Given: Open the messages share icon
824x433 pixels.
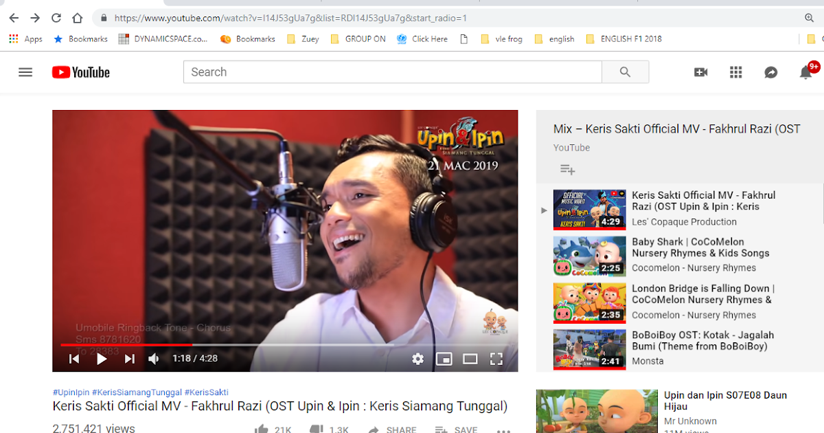Looking at the screenshot, I should coord(771,72).
